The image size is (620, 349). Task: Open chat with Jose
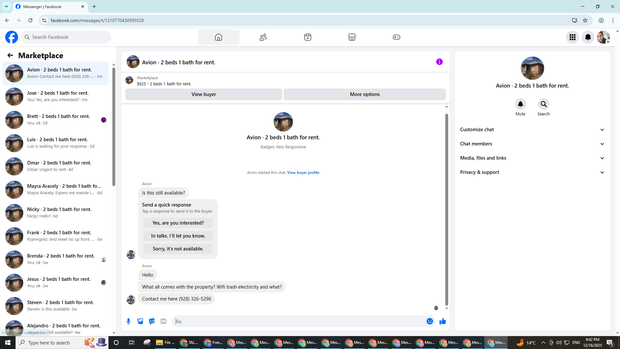pyautogui.click(x=56, y=97)
